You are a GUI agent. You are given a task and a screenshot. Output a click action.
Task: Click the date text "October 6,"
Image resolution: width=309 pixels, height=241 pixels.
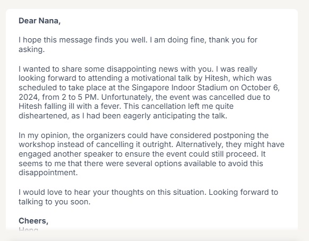tap(260, 88)
